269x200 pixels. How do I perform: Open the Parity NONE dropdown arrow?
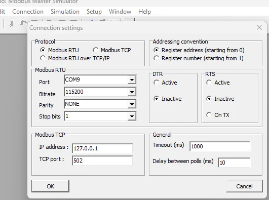[x=132, y=104]
